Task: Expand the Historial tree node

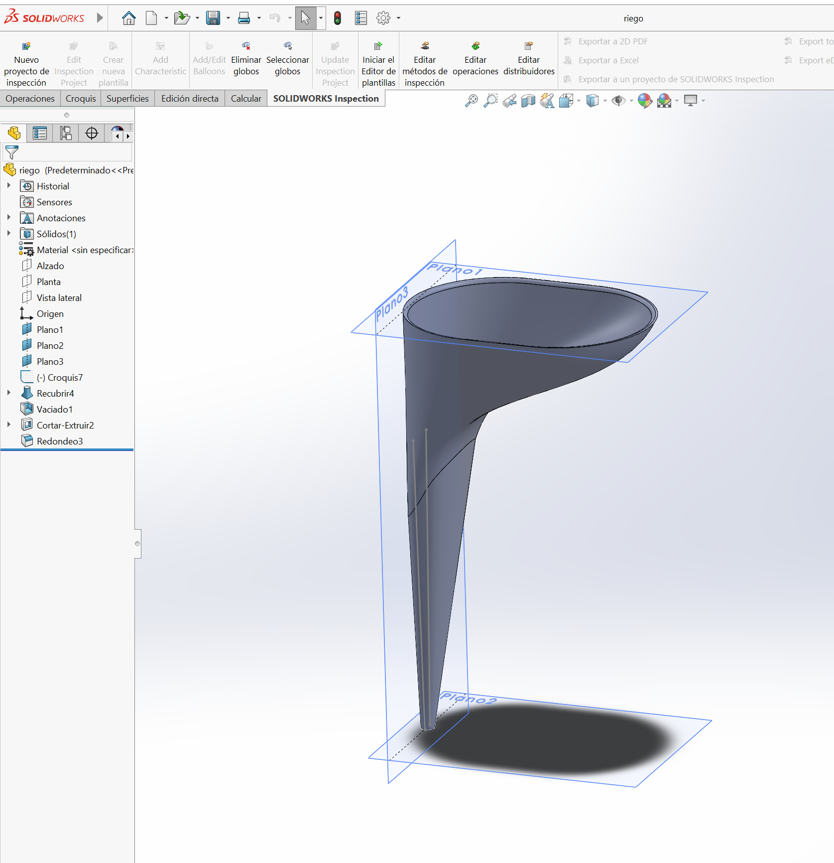Action: (x=9, y=186)
